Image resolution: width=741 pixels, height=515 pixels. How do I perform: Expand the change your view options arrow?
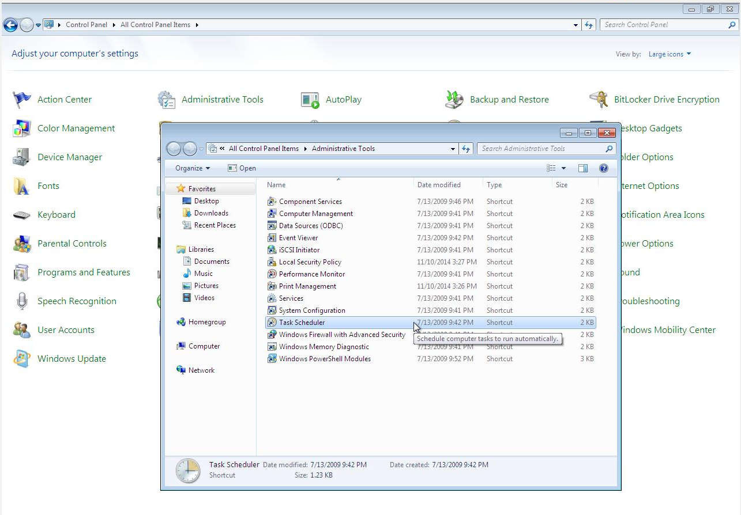[x=563, y=168]
